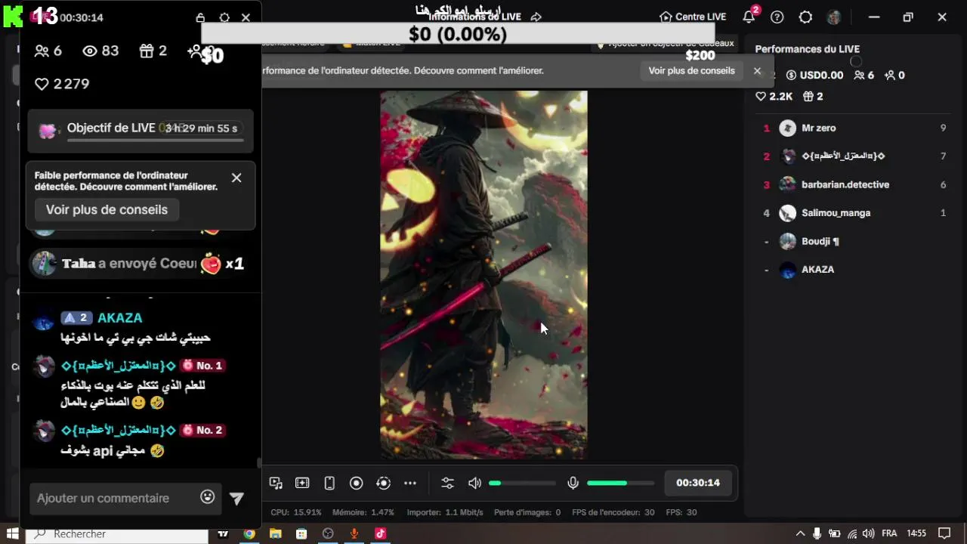The width and height of the screenshot is (967, 544).
Task: Open the audio mixer sliders icon
Action: tap(447, 483)
